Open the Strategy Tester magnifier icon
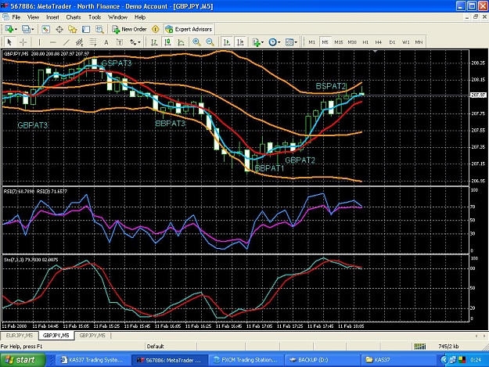Viewport: 489px width, 367px height. 99,29
